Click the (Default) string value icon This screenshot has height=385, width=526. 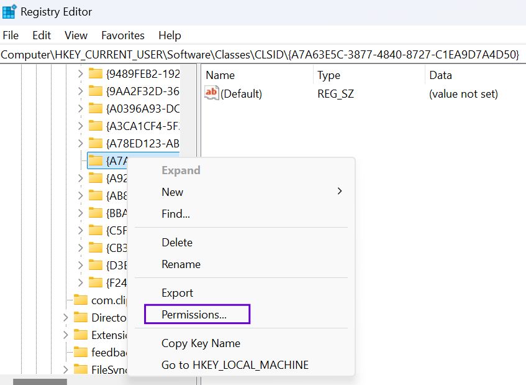[x=212, y=94]
